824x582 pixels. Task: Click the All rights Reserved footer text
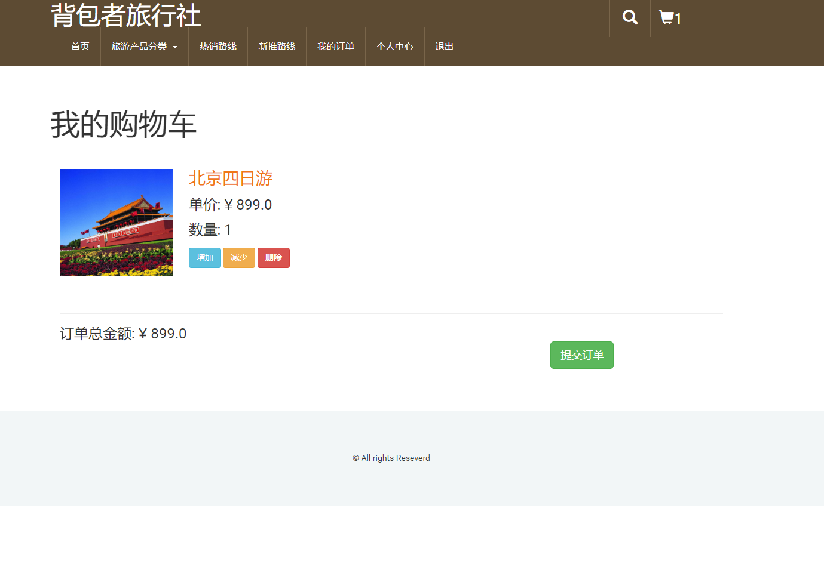(391, 458)
